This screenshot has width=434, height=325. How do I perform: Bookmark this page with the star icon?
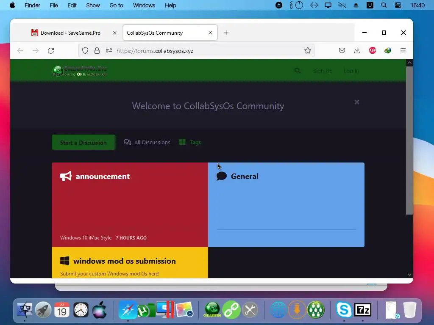[x=308, y=50]
